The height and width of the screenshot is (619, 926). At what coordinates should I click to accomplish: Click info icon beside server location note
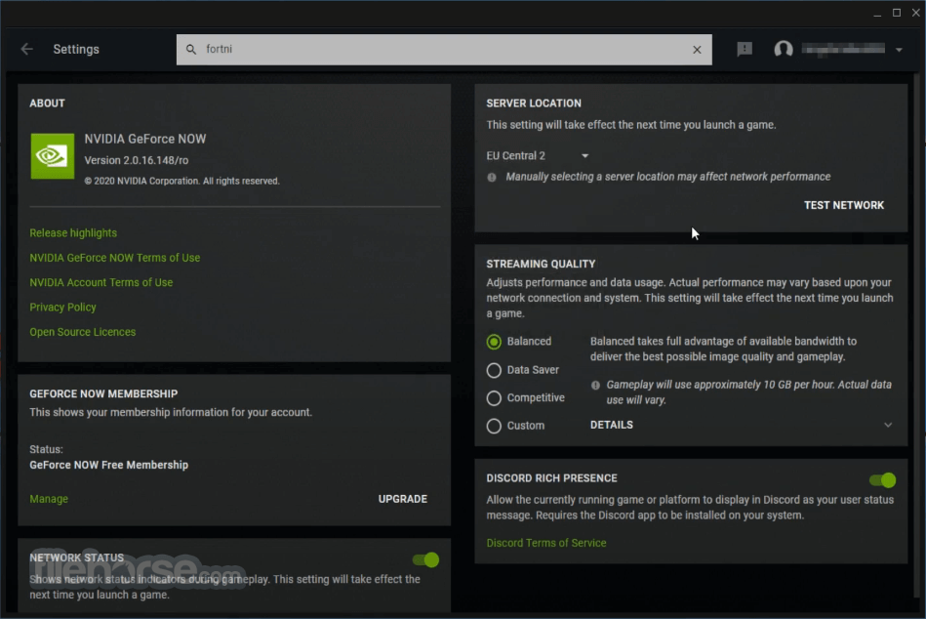point(492,177)
